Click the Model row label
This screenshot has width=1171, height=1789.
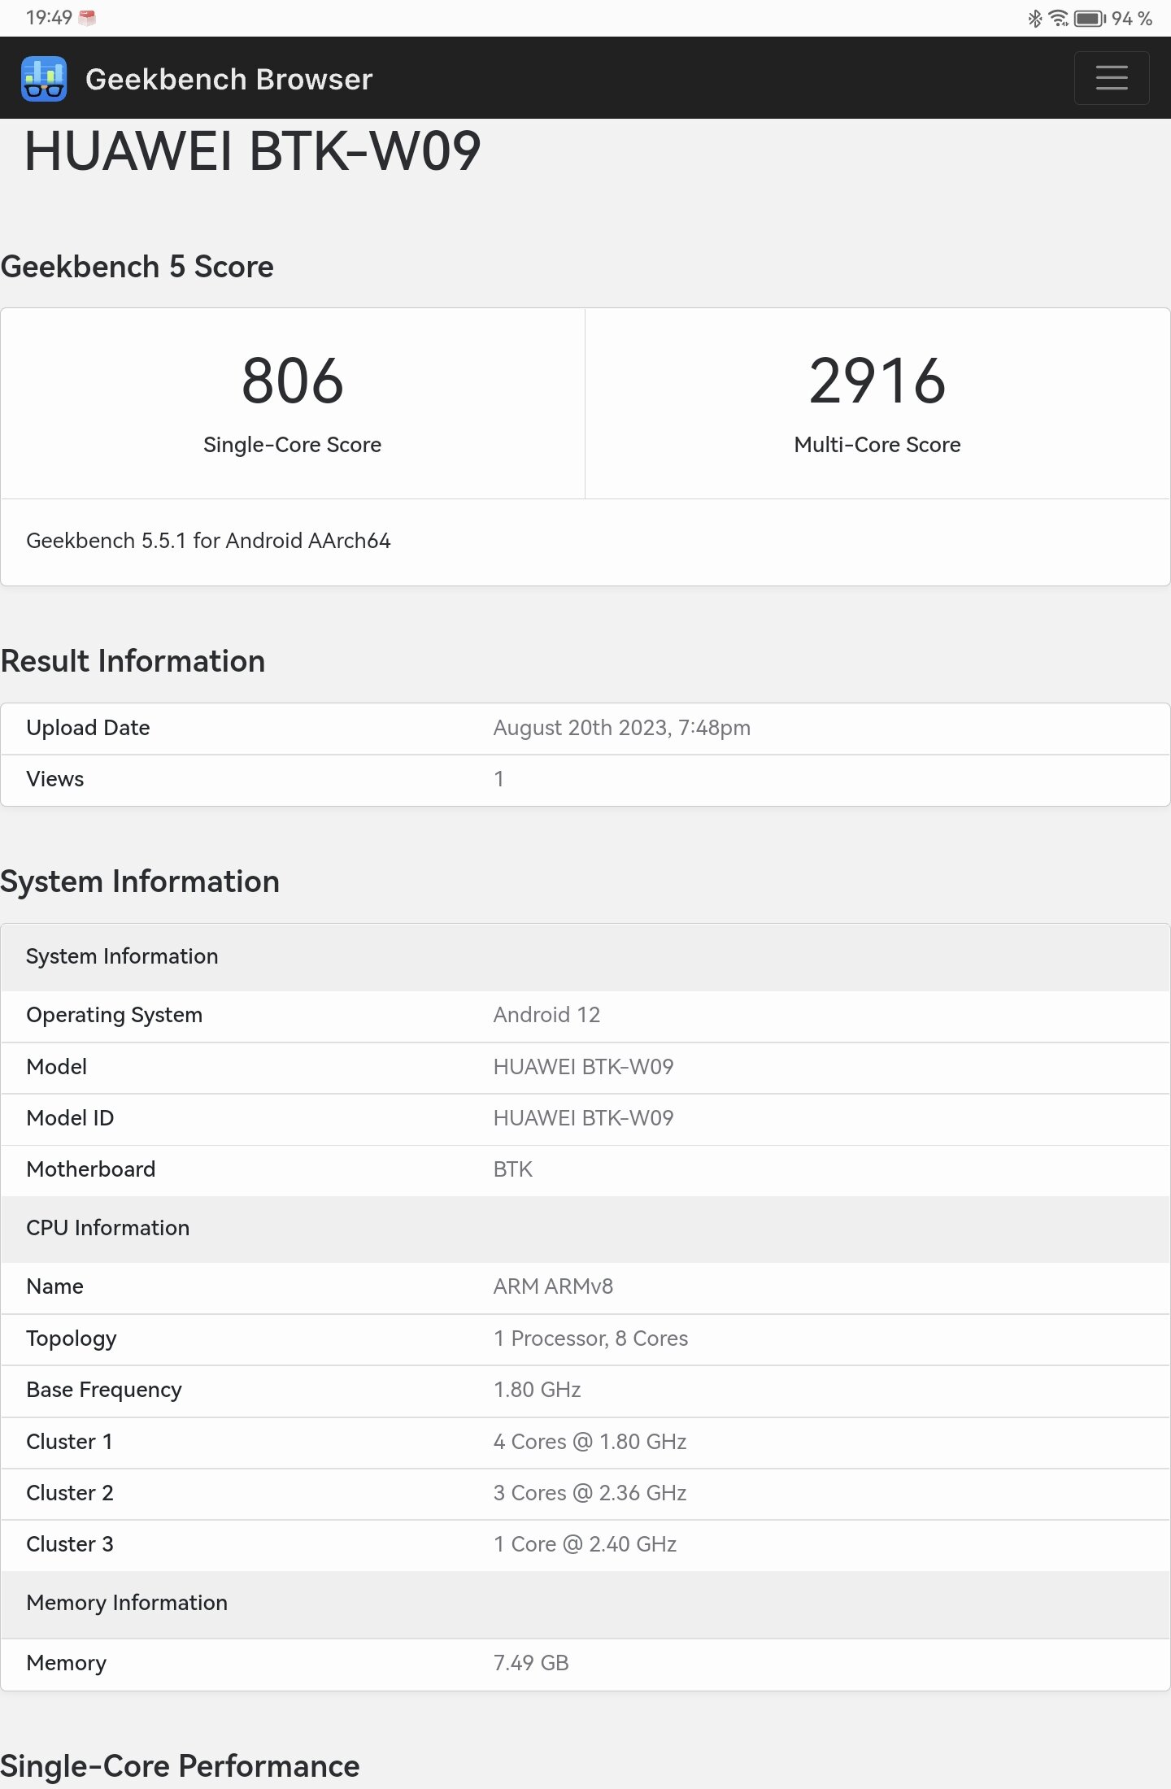[x=57, y=1067]
